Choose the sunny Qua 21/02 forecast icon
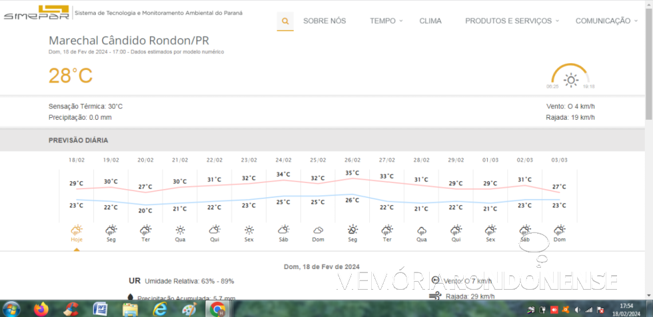 pos(180,230)
